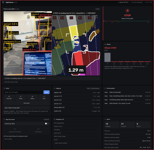Click the 'Network round trip (ping)' row

coord(127,137)
